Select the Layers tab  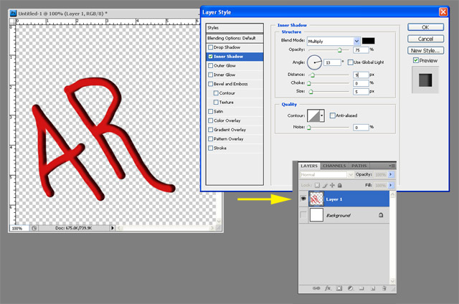pos(309,166)
